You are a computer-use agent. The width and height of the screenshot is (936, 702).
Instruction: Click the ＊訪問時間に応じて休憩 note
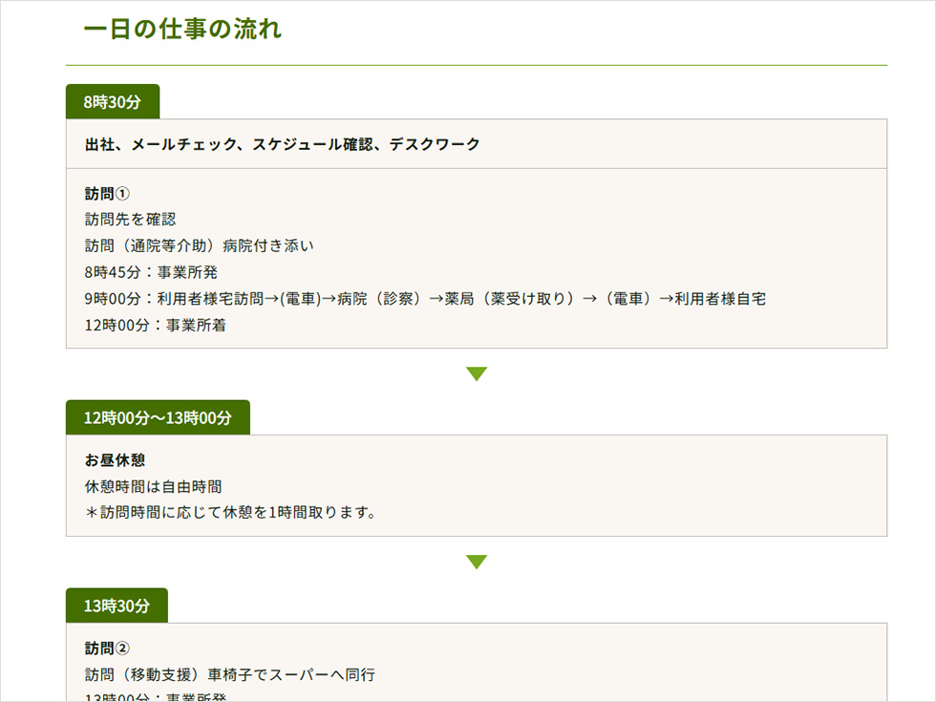pyautogui.click(x=230, y=513)
